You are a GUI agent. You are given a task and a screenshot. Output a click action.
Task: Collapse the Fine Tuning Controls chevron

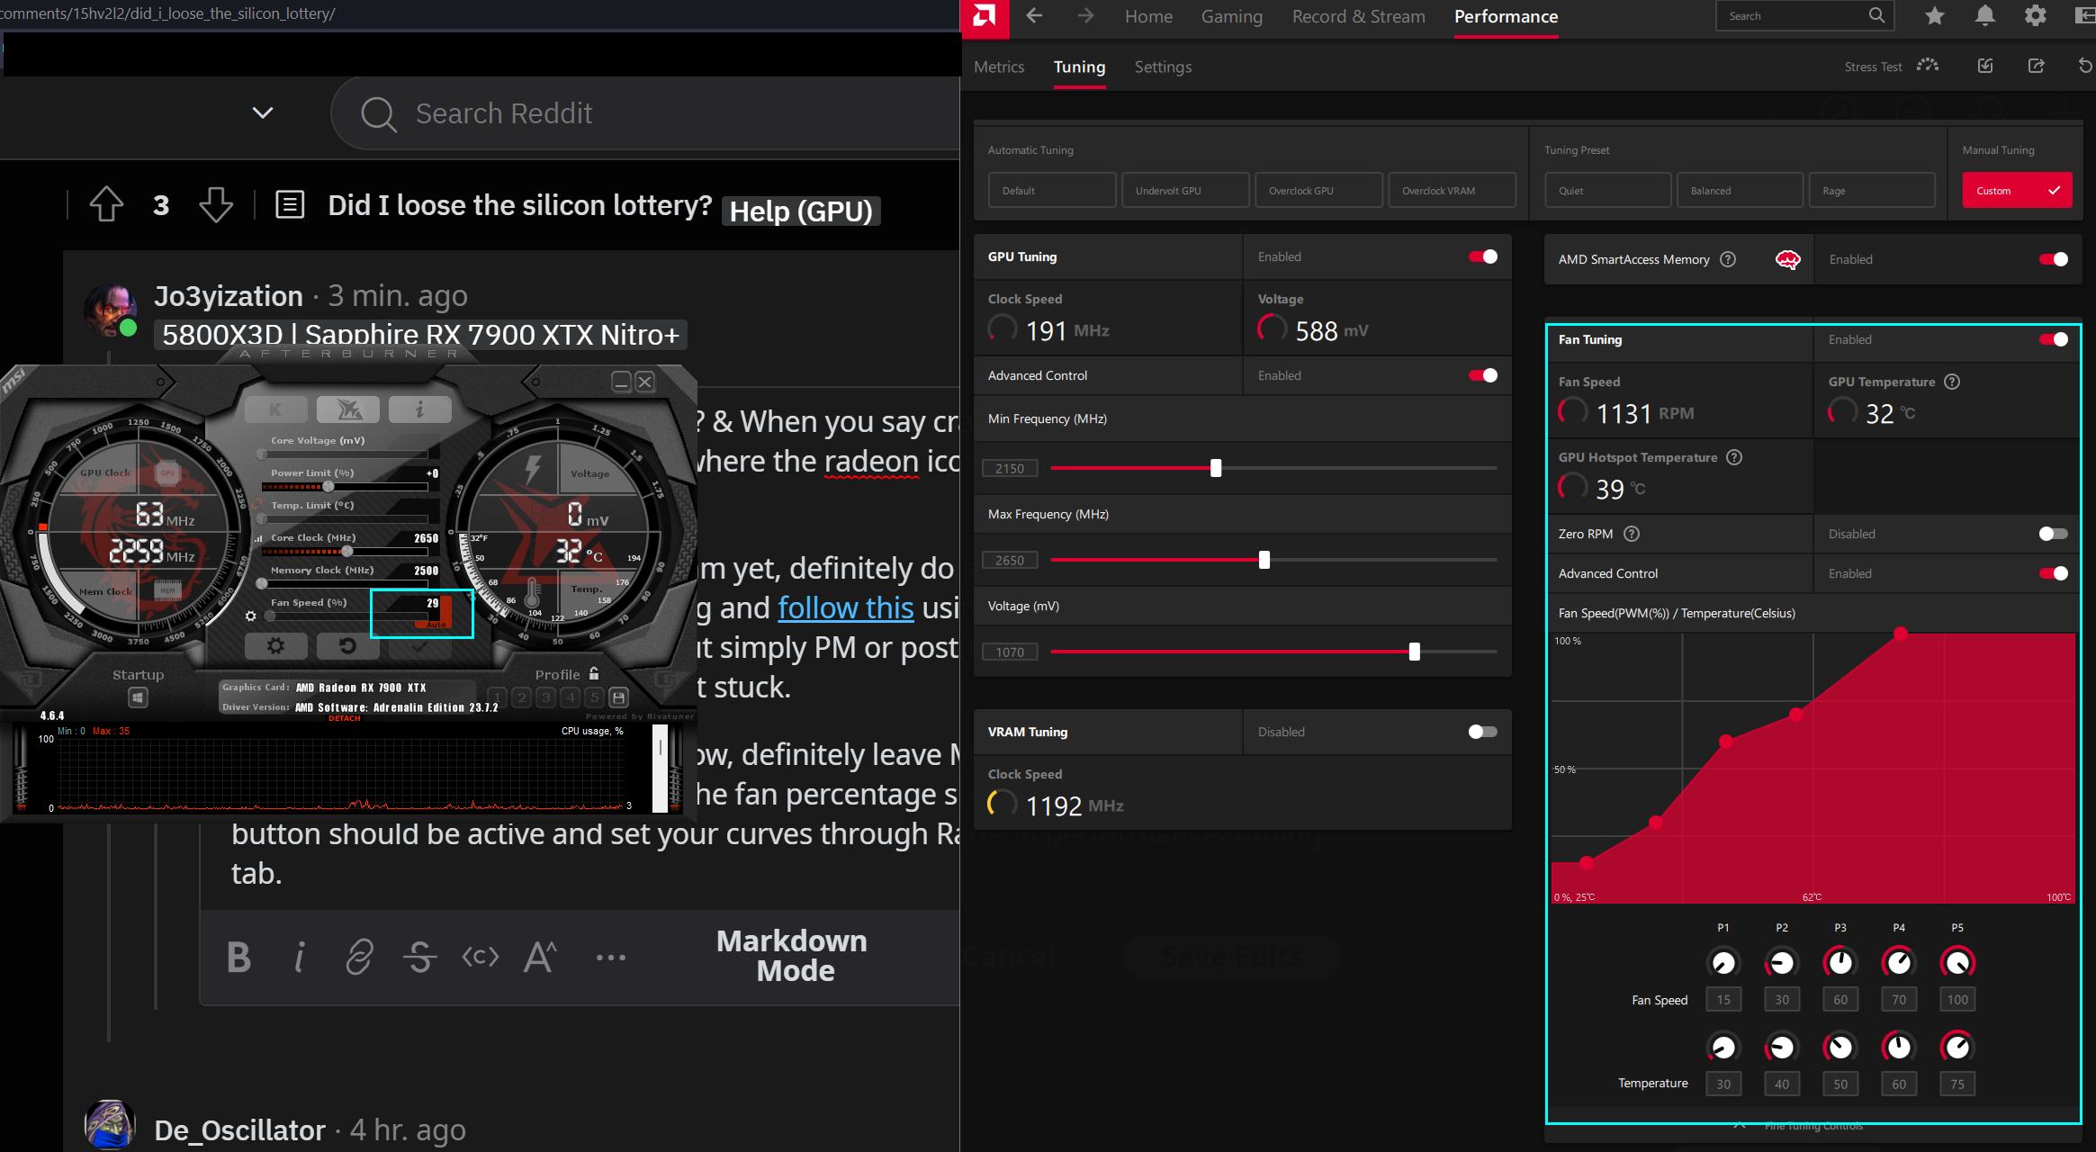tap(1739, 1126)
